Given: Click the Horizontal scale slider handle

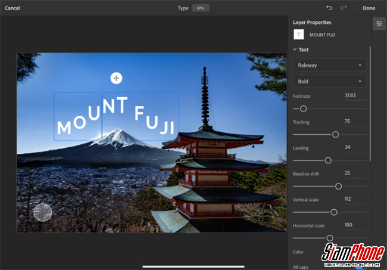Looking at the screenshot, I should pos(330,238).
